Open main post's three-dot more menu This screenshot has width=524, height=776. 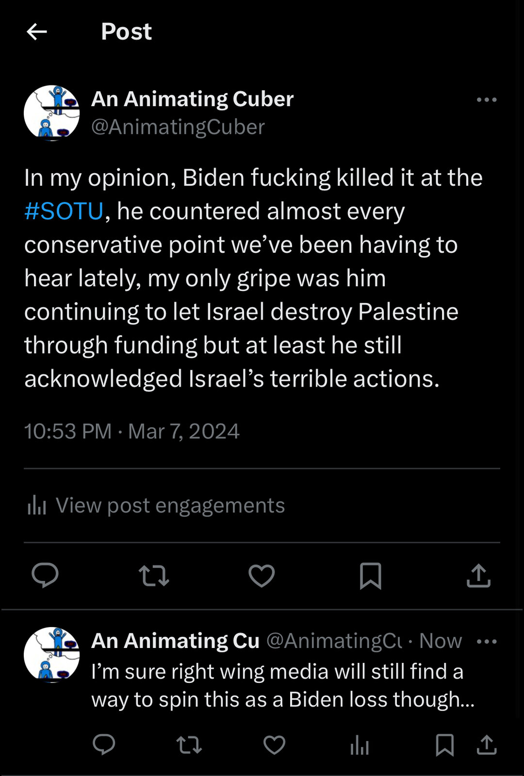coord(486,100)
